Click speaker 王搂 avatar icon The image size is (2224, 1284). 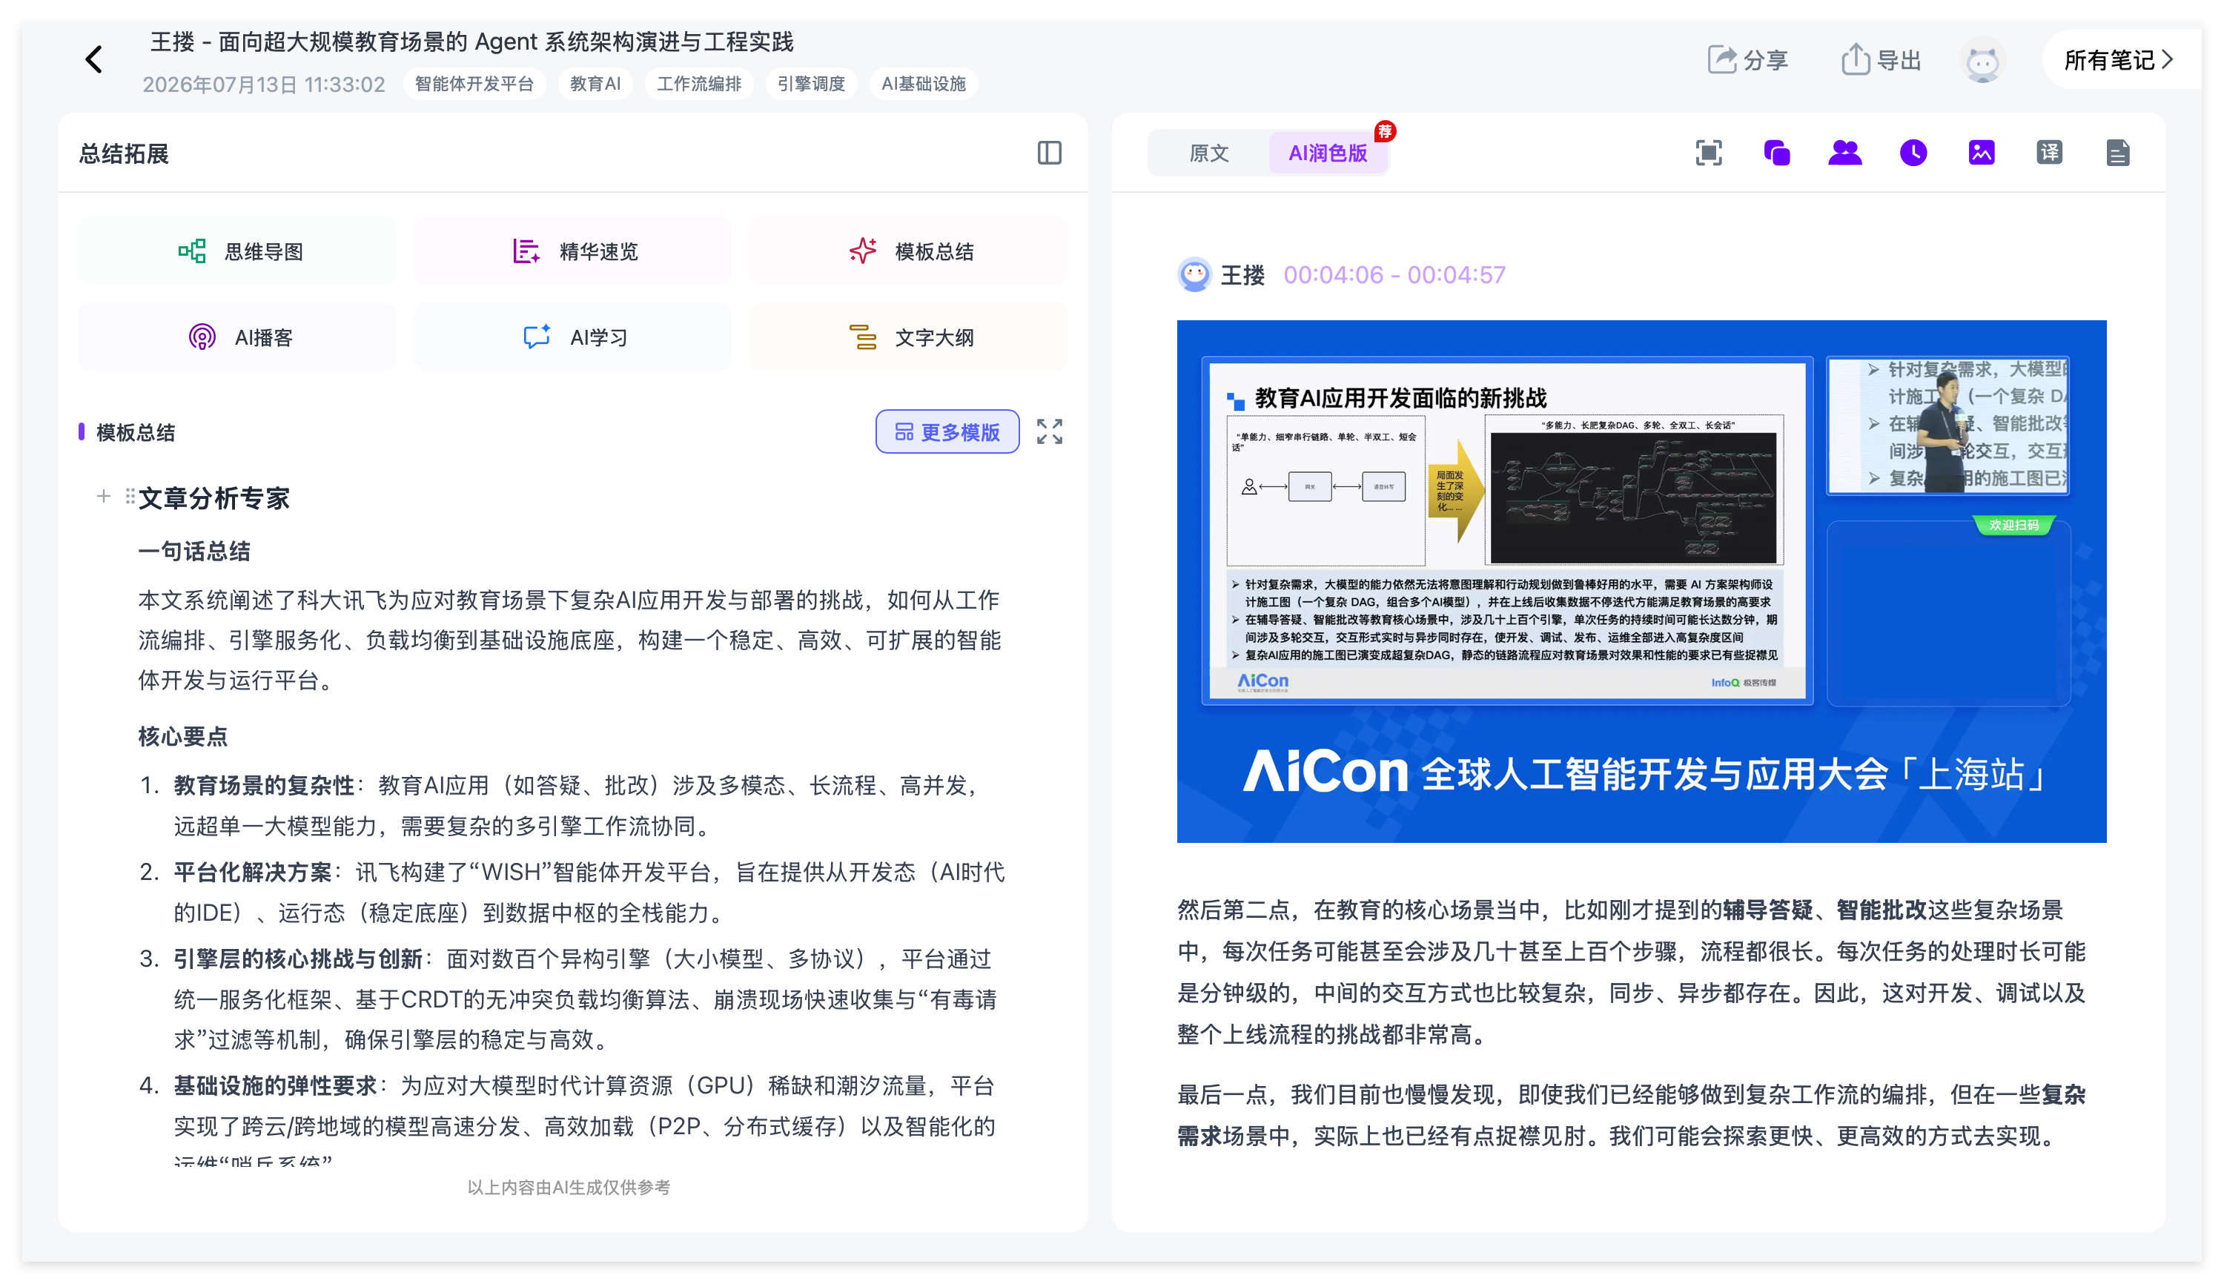tap(1194, 274)
